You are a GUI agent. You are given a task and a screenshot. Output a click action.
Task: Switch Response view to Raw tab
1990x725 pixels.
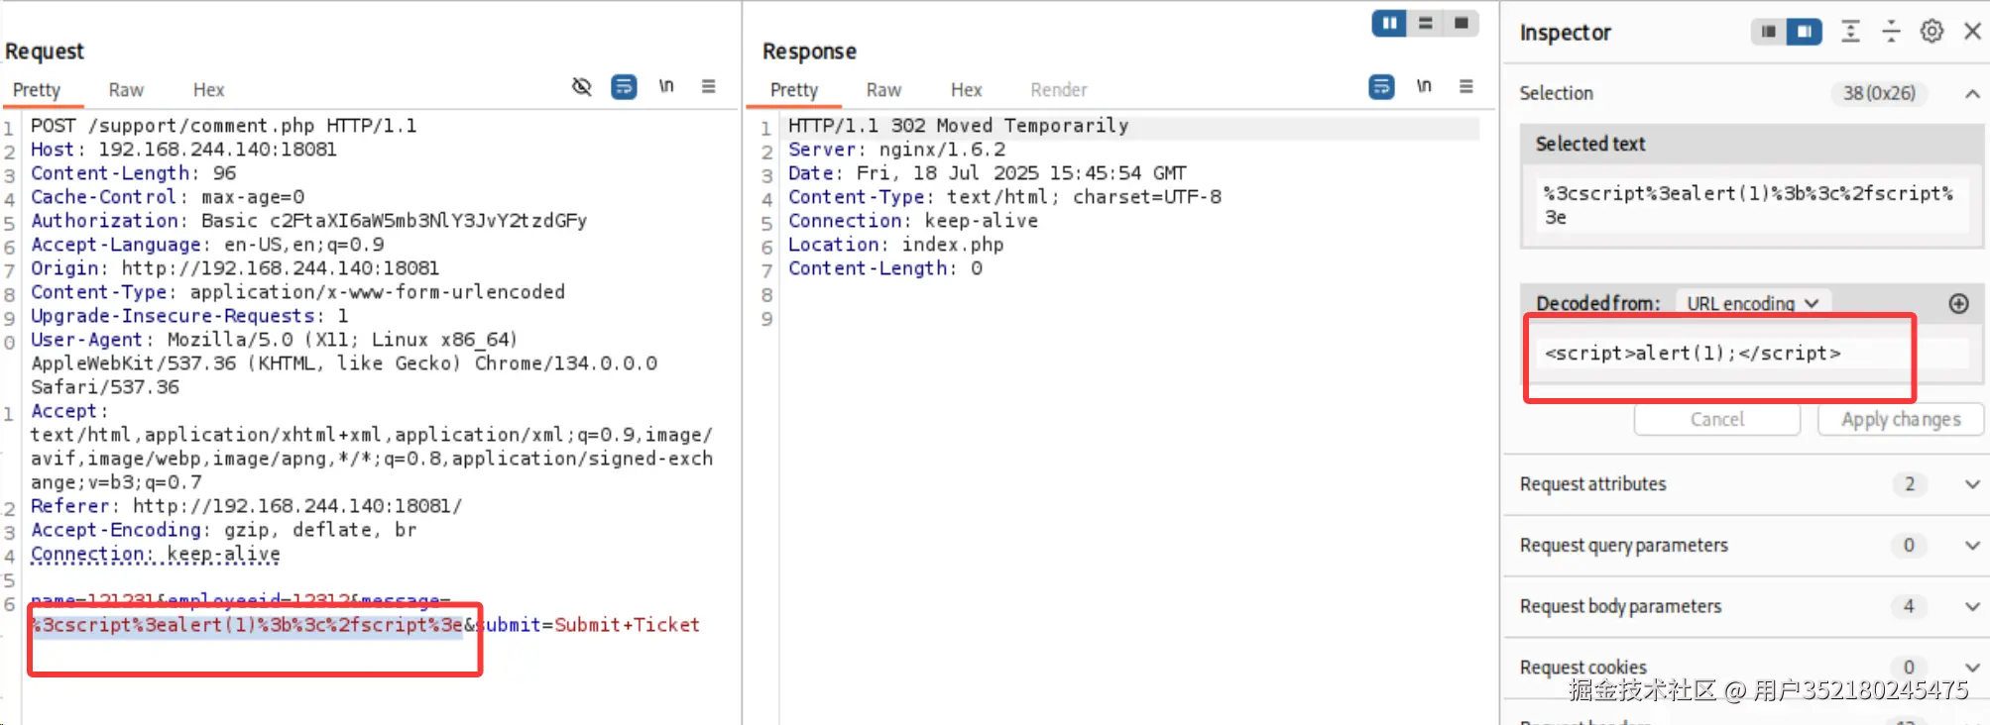883,90
